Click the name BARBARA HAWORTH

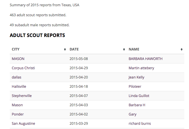pos(145,59)
